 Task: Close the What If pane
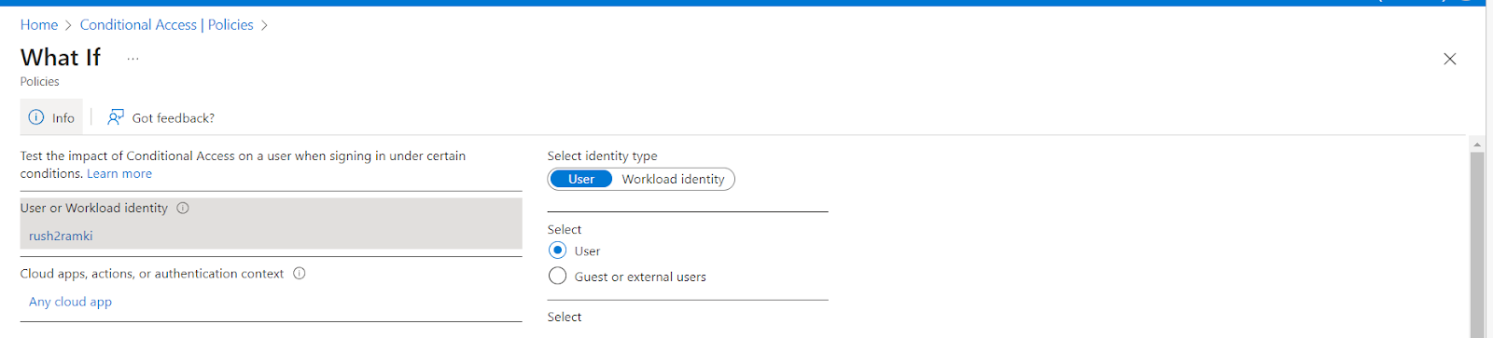tap(1450, 59)
